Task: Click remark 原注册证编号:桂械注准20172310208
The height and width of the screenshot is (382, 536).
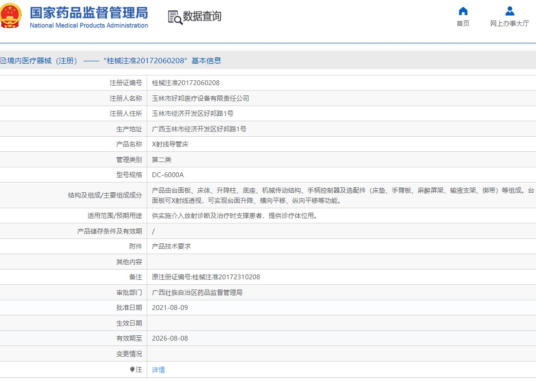Action: coord(206,277)
